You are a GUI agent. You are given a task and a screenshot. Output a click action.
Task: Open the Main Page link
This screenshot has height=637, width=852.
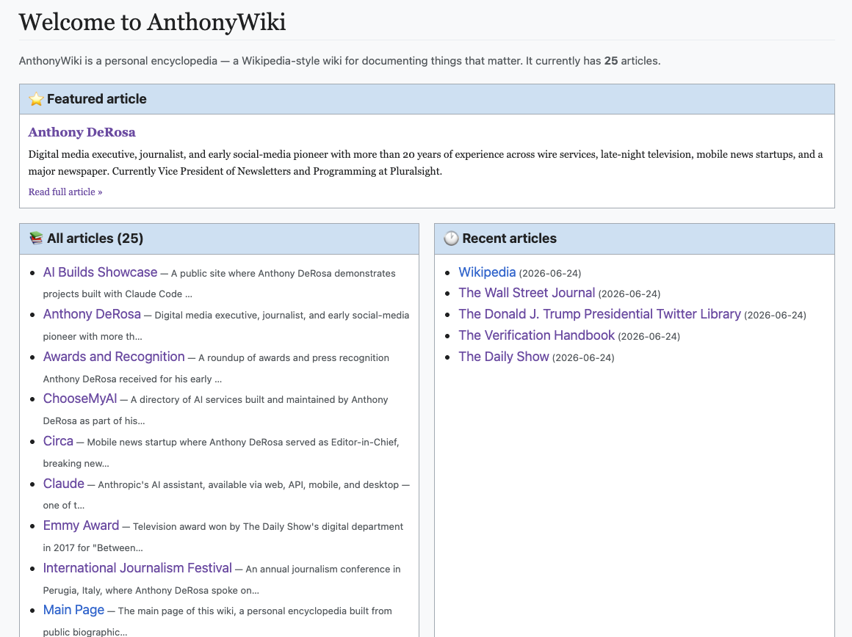point(73,609)
